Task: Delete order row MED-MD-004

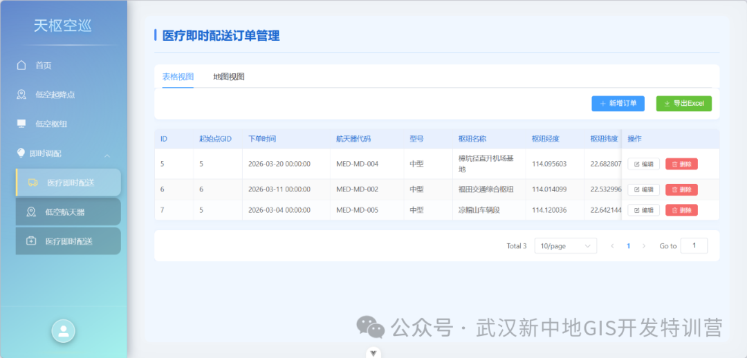Action: pos(681,164)
